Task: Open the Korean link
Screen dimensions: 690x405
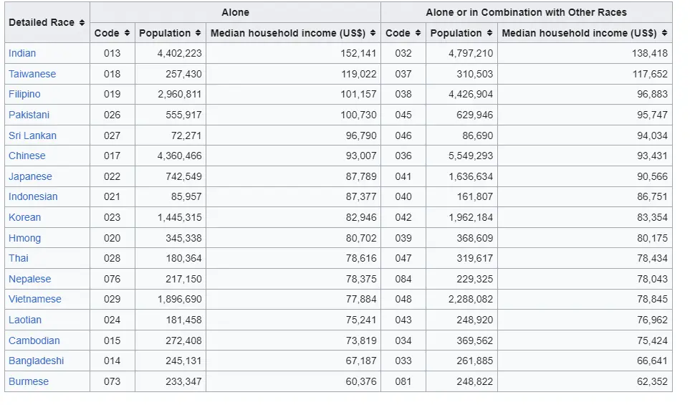Action: [24, 217]
